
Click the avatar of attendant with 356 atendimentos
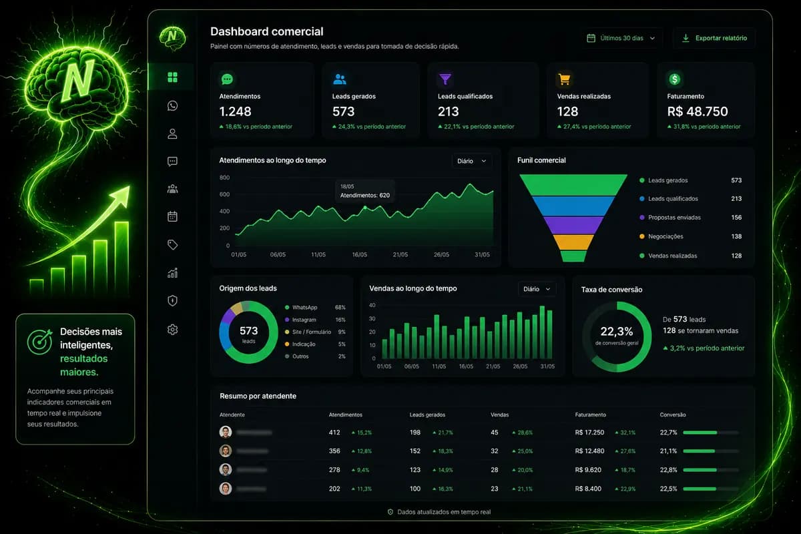(226, 451)
